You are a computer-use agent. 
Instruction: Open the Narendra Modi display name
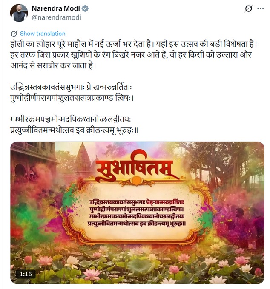56,8
